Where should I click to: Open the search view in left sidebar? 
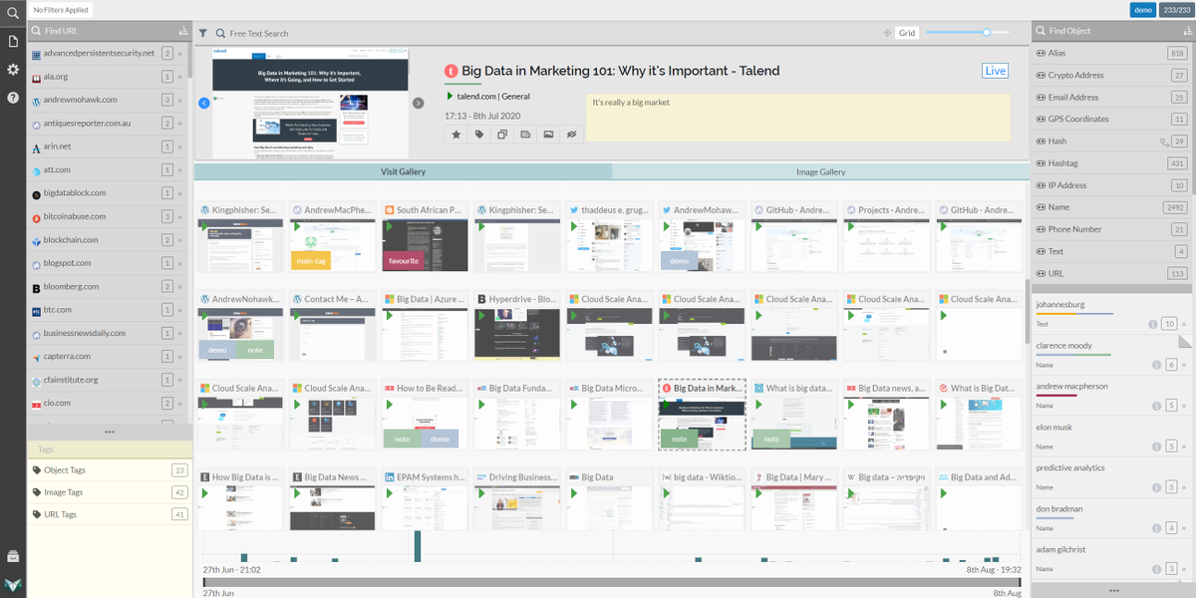click(13, 12)
